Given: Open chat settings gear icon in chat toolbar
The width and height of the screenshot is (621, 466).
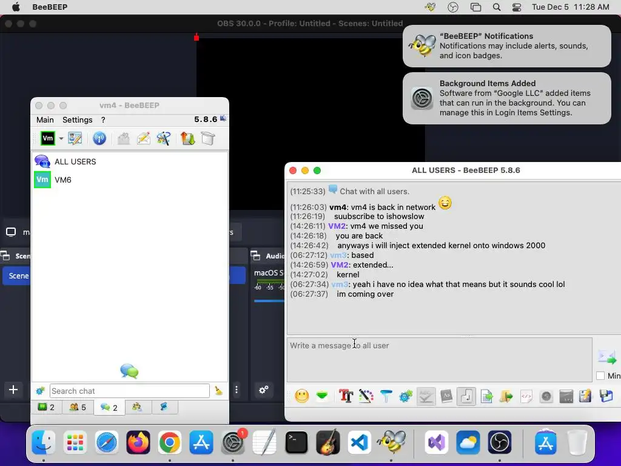Looking at the screenshot, I should tap(406, 396).
